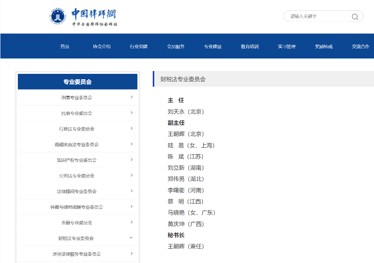Image resolution: width=374 pixels, height=263 pixels.
Task: Open the 协会介绍 menu item
Action: tap(102, 46)
